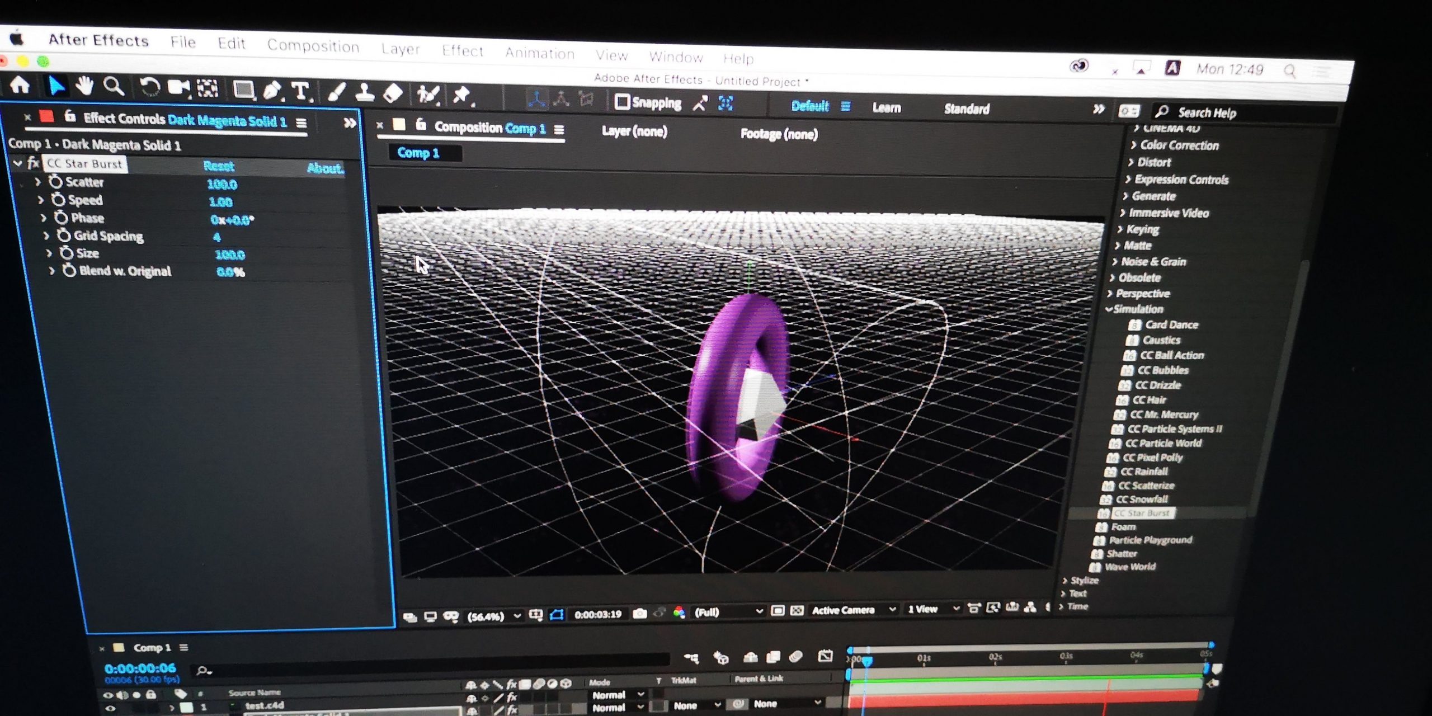Open the (Full) resolution dropdown
Image resolution: width=1432 pixels, height=716 pixels.
pos(728,612)
